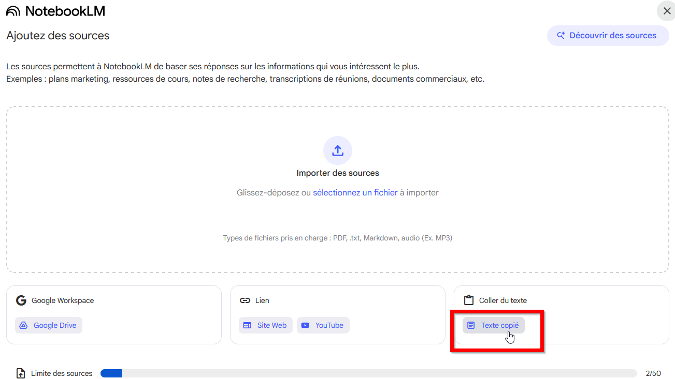Viewport: 675px width, 379px height.
Task: Click the sélectionnez un fichier link
Action: (355, 192)
